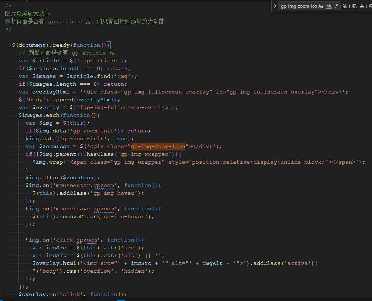Viewport: 372px width, 301px height.
Task: Click the comment '图片全屏放大功能'
Action: (x=28, y=14)
